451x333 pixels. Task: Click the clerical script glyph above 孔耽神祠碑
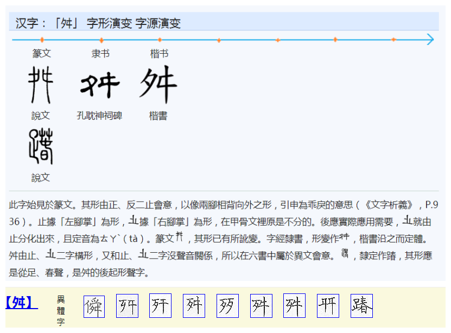[x=100, y=85]
